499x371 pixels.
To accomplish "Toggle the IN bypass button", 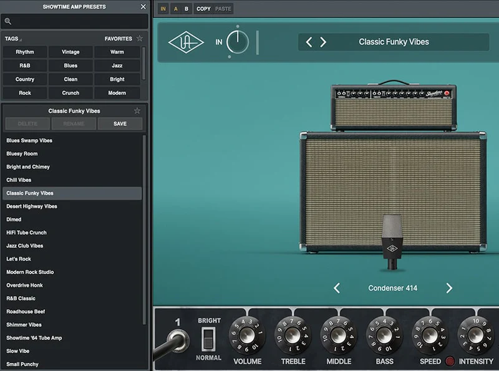I will point(163,9).
